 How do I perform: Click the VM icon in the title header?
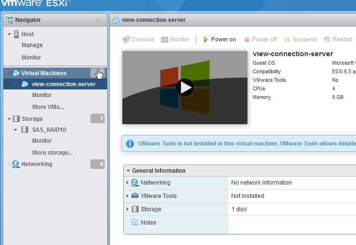coord(116,20)
